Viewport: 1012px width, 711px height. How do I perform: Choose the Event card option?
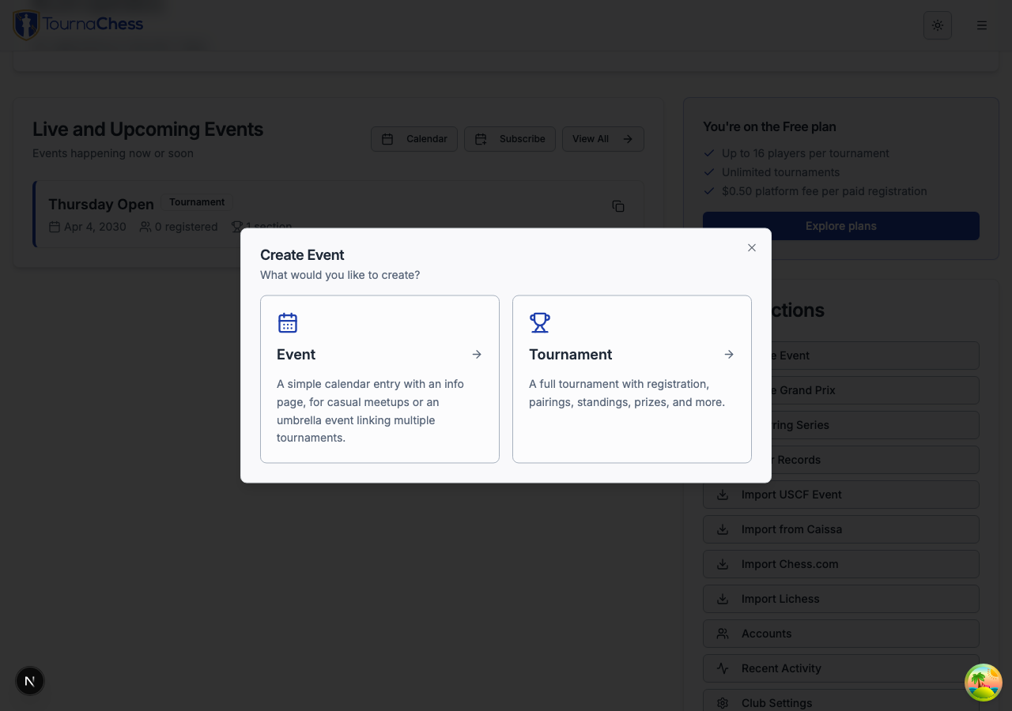[379, 379]
